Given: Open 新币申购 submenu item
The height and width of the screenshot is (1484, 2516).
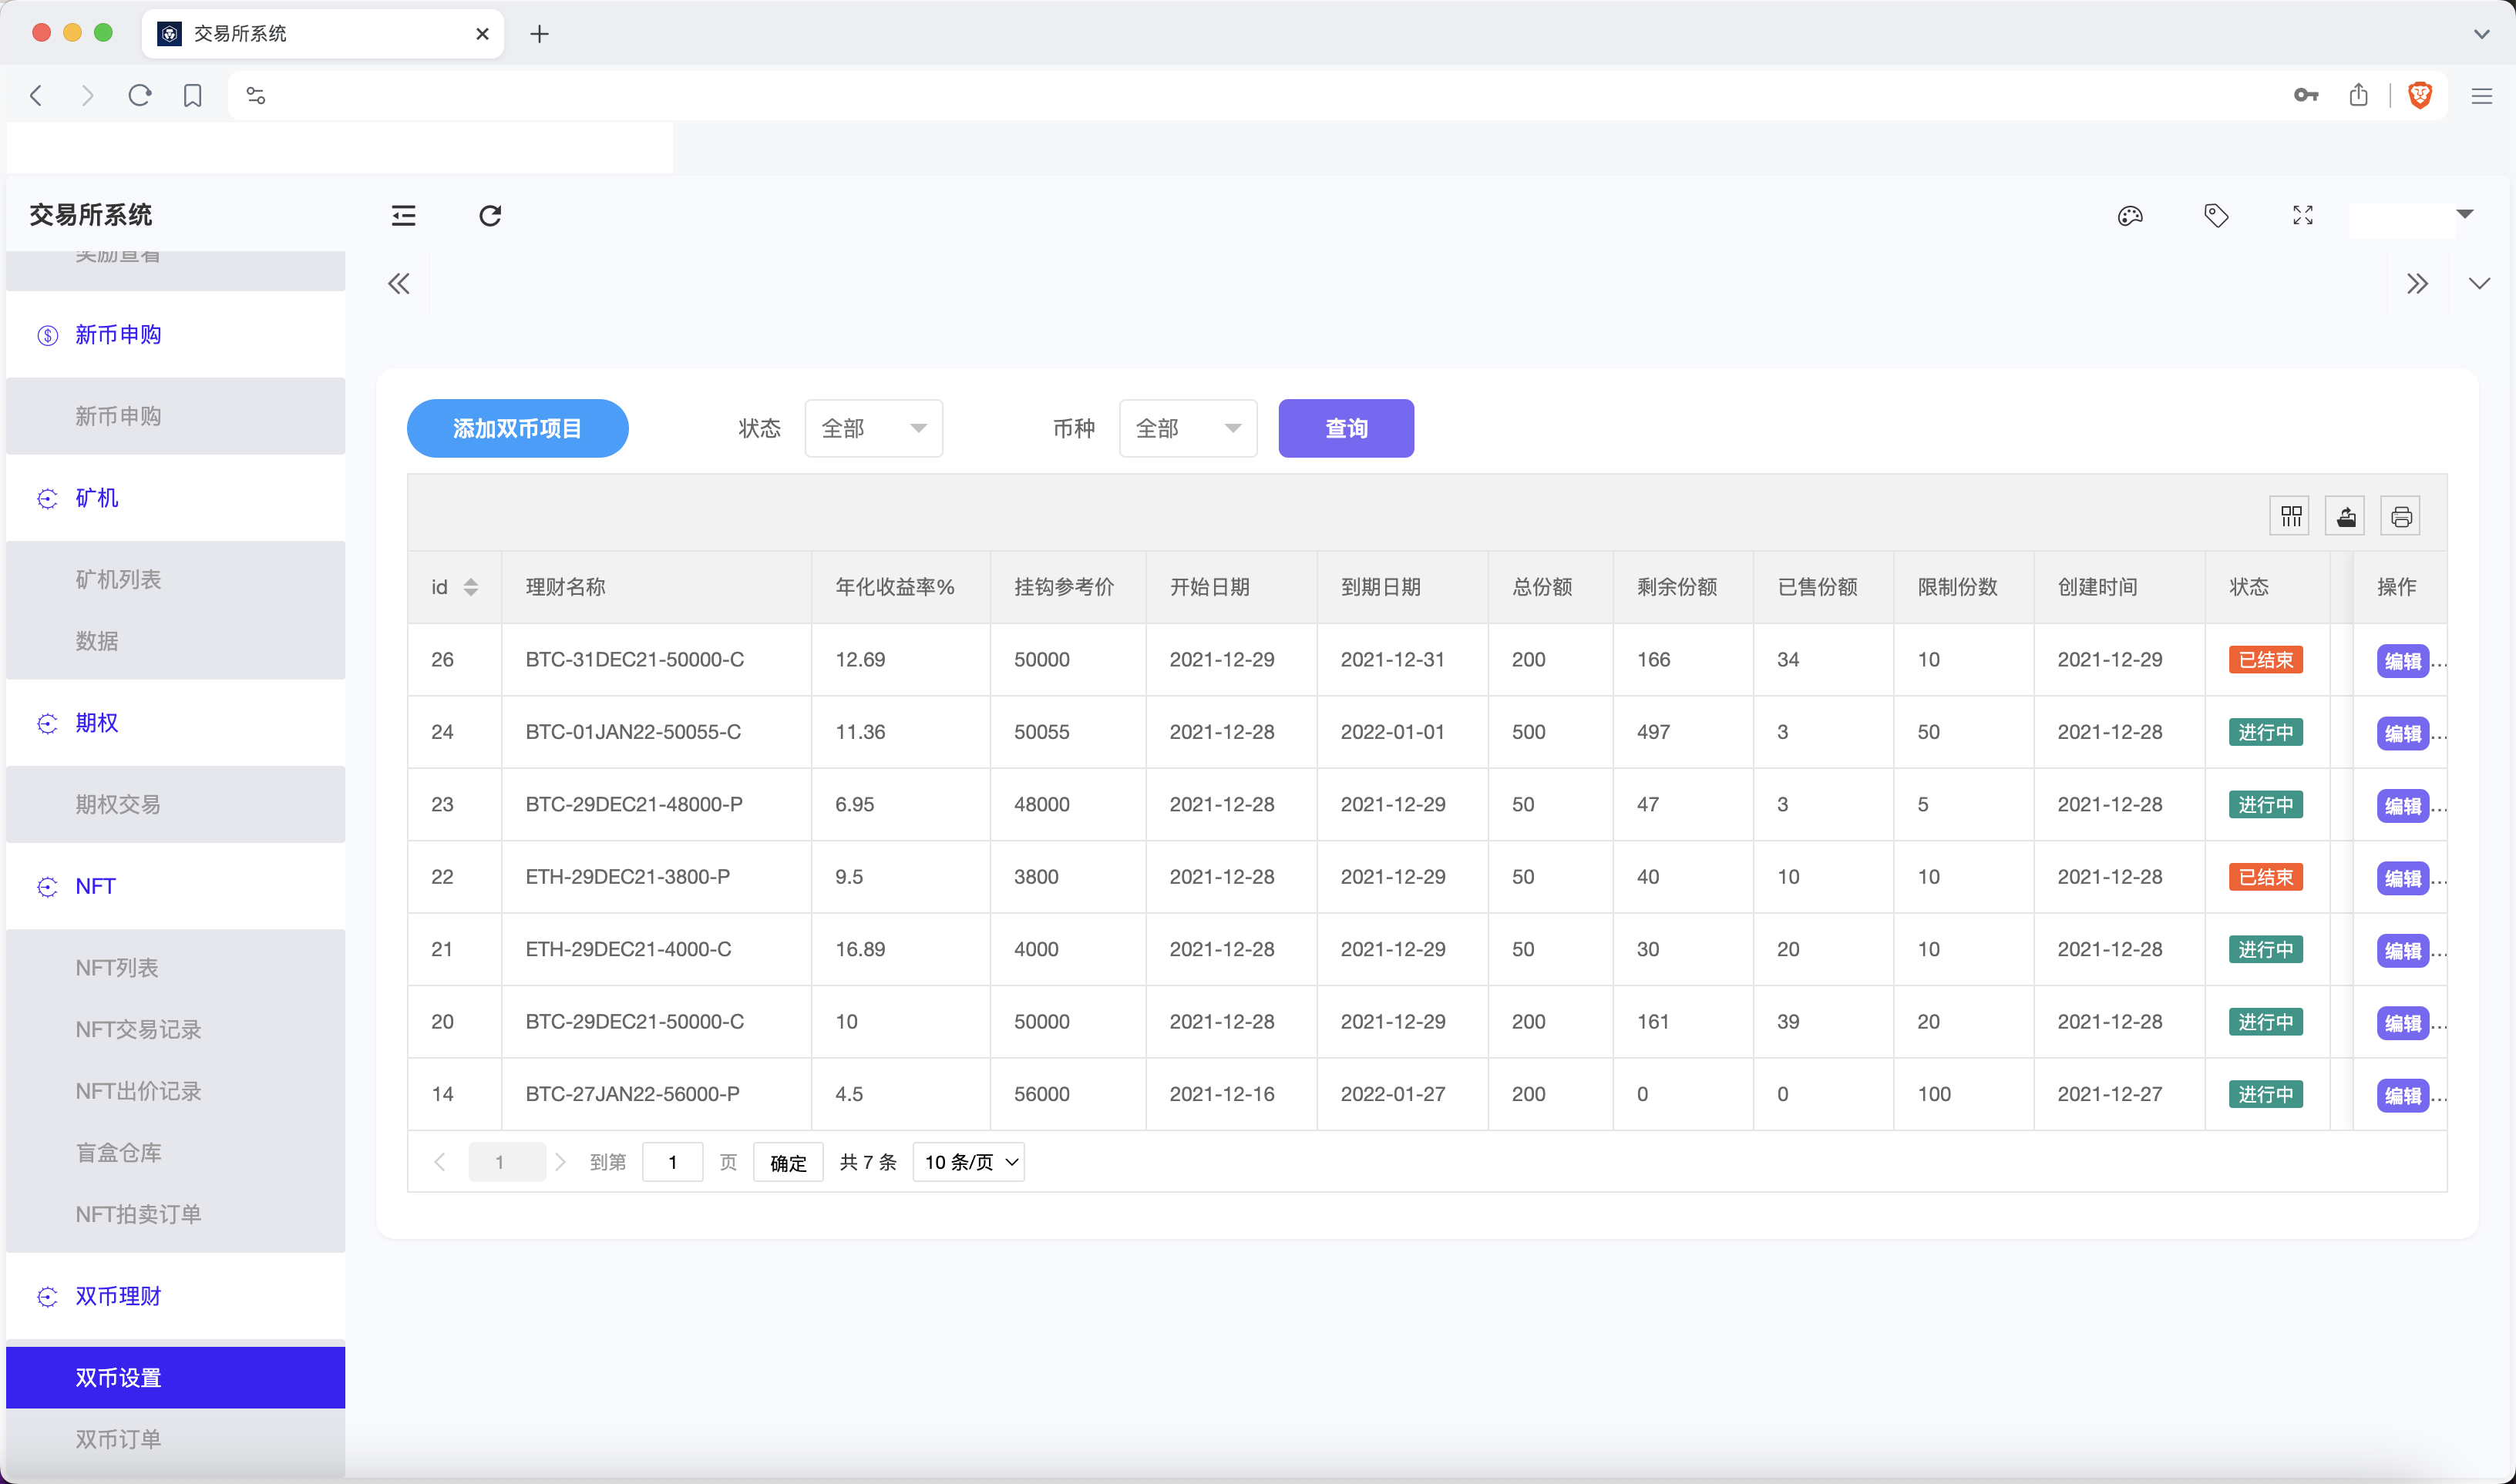Looking at the screenshot, I should click(175, 416).
